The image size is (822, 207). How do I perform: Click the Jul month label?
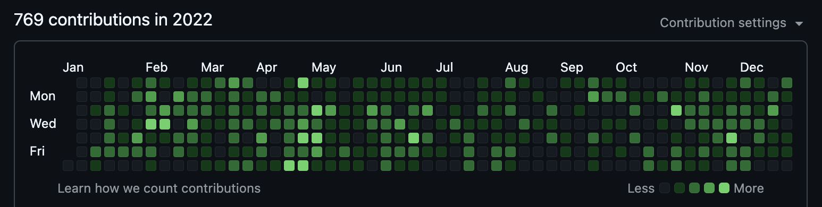coord(444,67)
